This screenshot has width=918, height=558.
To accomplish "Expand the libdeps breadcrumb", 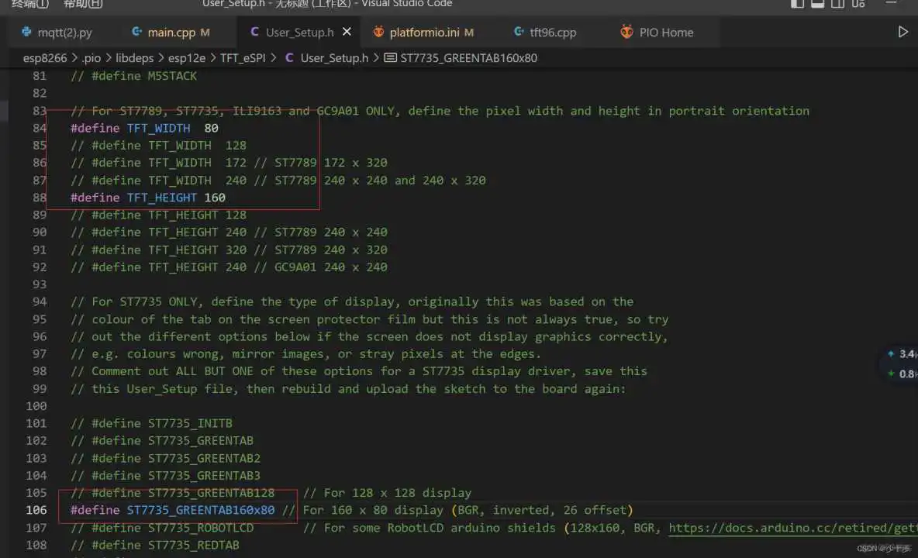I will tap(134, 58).
